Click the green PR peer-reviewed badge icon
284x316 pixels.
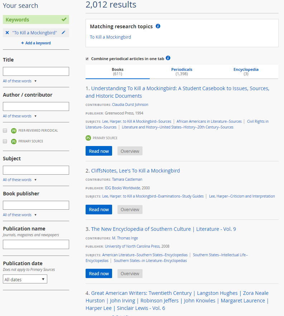[14, 131]
